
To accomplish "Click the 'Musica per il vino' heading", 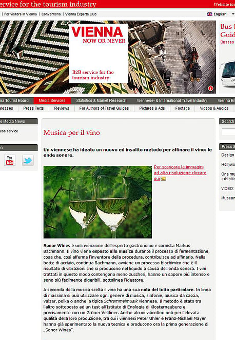I will coord(72,132).
